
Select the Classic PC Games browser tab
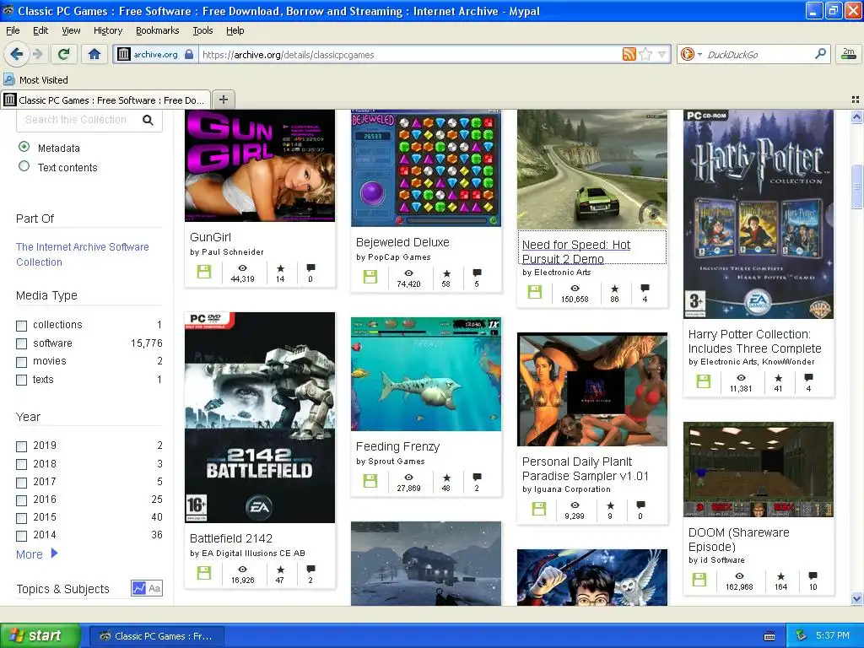[105, 100]
